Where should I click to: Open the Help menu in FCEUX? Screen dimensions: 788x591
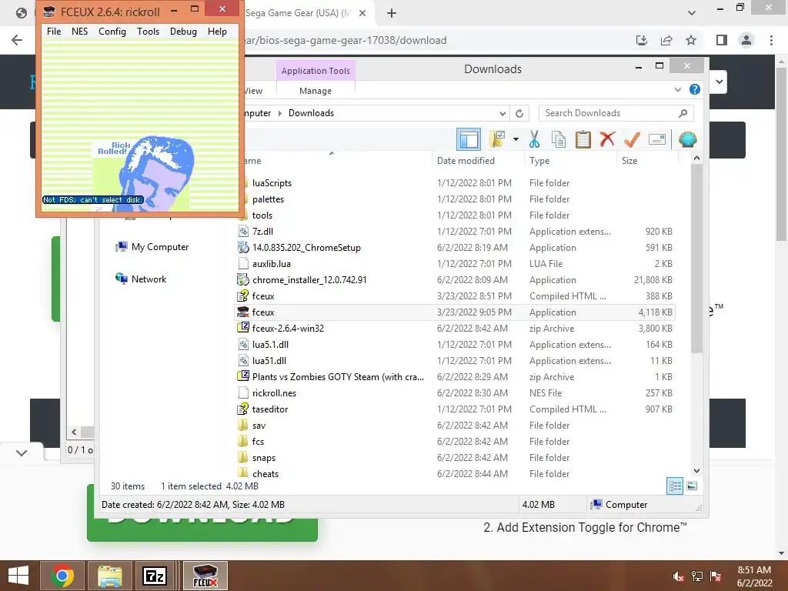217,31
